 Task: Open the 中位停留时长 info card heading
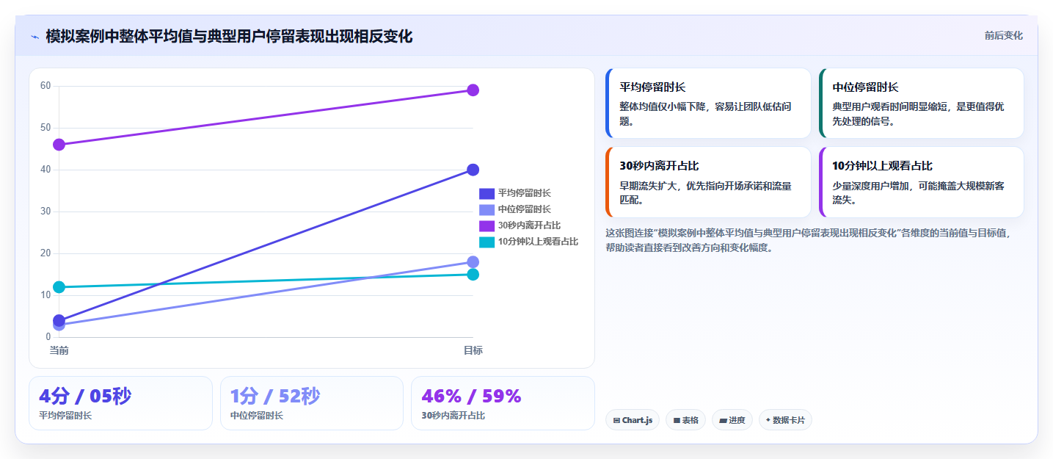865,87
